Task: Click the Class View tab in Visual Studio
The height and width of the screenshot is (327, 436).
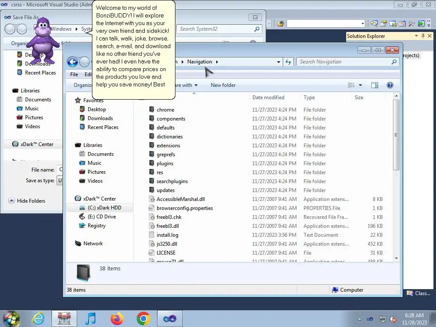Action: pyautogui.click(x=419, y=293)
